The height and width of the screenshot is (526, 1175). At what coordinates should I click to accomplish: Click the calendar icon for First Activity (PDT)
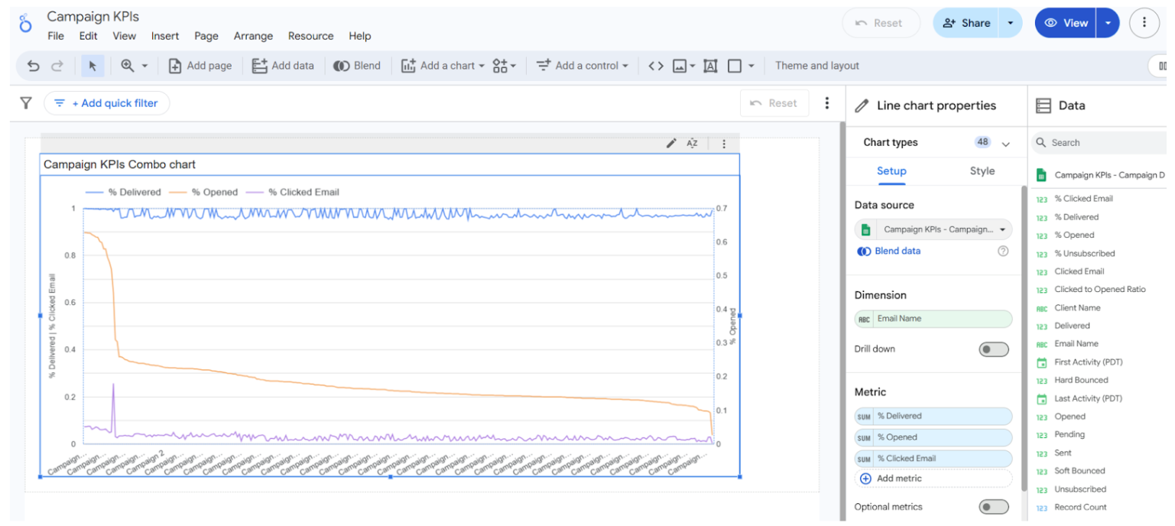coord(1041,362)
